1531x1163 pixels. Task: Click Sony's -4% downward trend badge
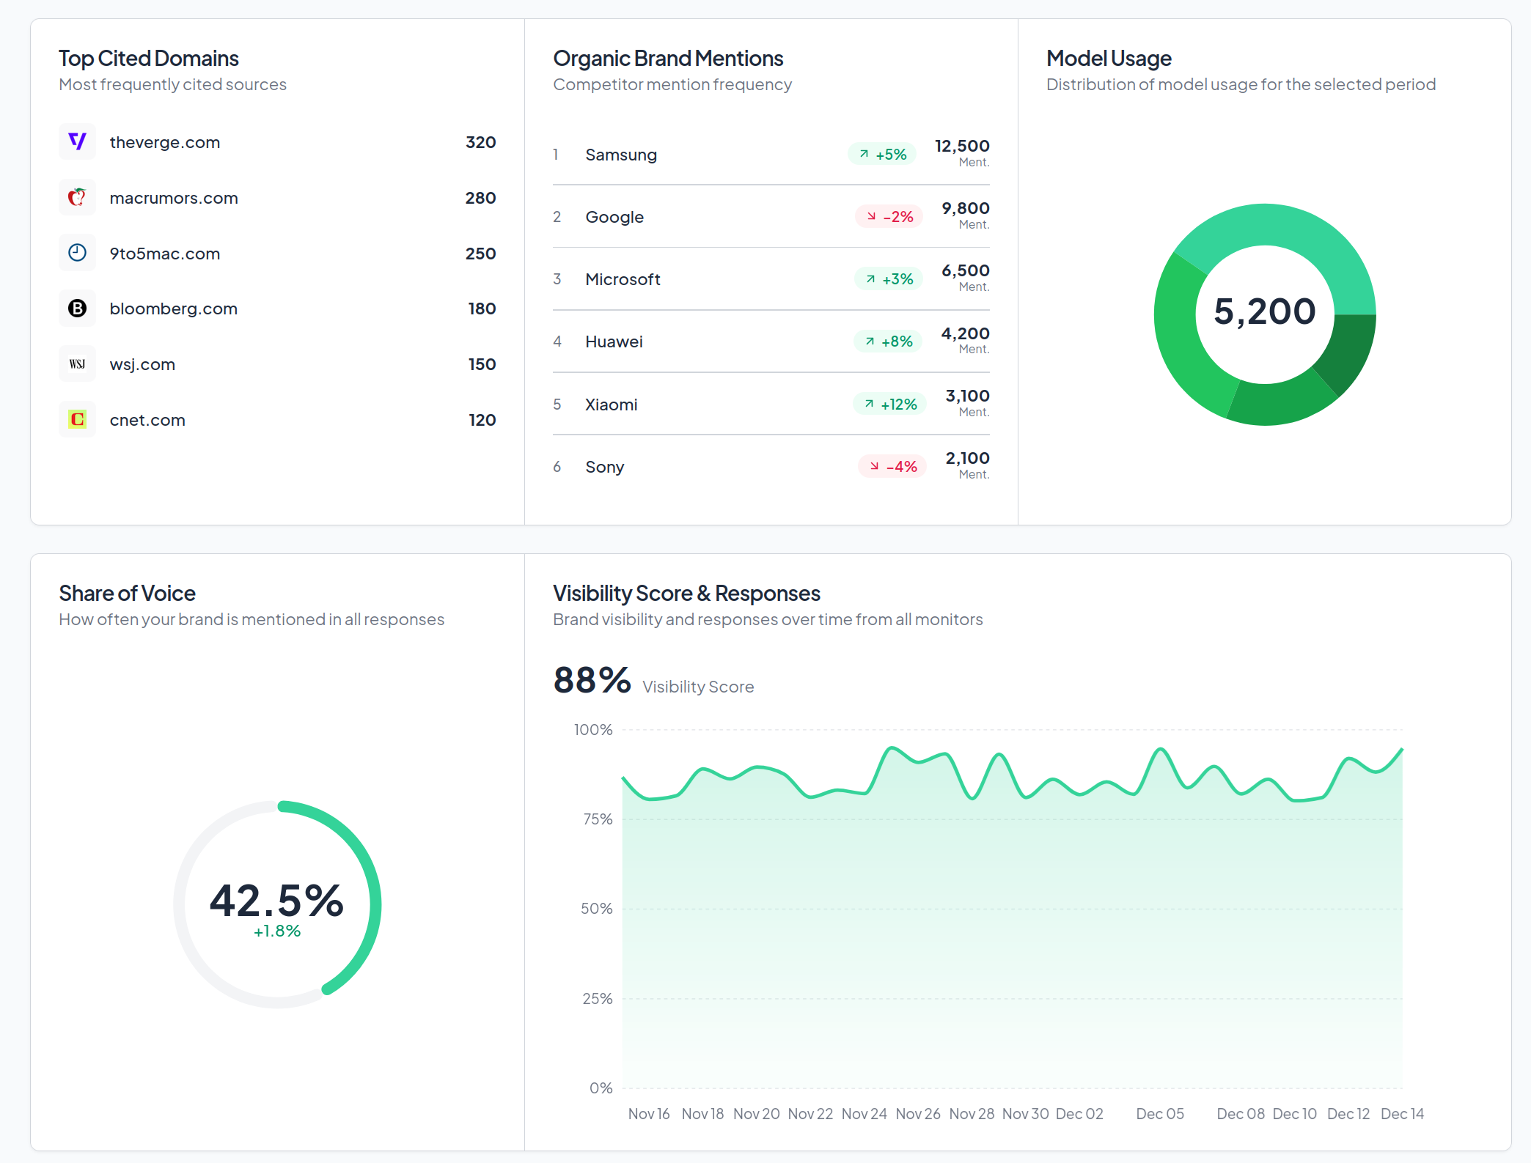pos(892,467)
